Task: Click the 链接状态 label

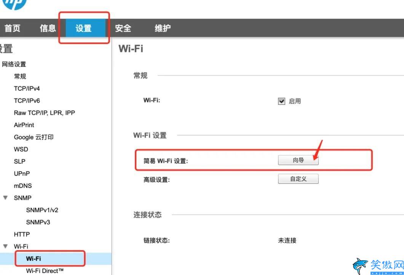Action: (x=156, y=240)
